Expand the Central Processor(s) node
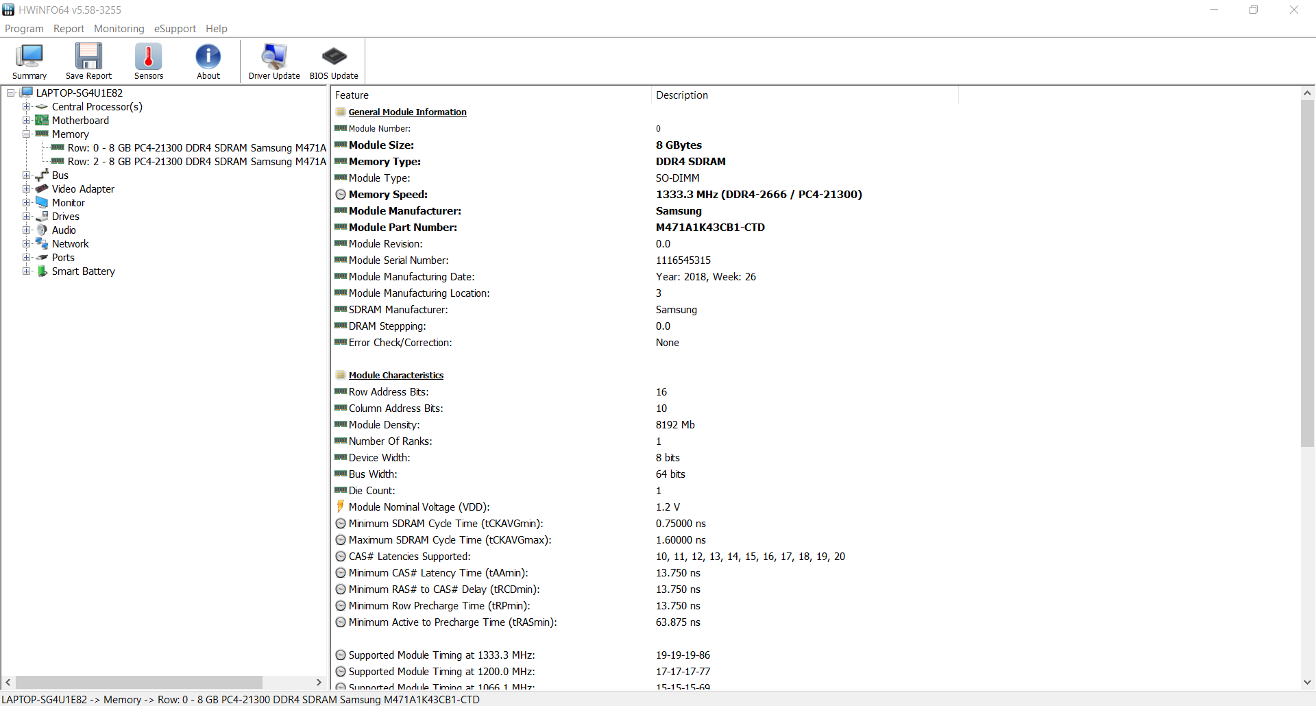This screenshot has width=1316, height=706. point(26,106)
